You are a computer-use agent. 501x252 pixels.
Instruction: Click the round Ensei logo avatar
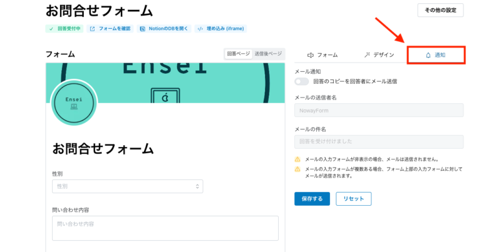(x=74, y=103)
